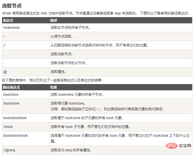This screenshot has width=194, height=155.
Task: Click result 选择属于 bookstore 元素的后代的所有 book 元素
Action: (x=120, y=138)
